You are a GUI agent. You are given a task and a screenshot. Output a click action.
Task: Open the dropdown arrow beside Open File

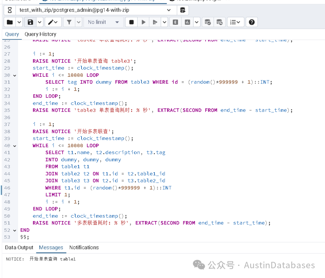19,22
